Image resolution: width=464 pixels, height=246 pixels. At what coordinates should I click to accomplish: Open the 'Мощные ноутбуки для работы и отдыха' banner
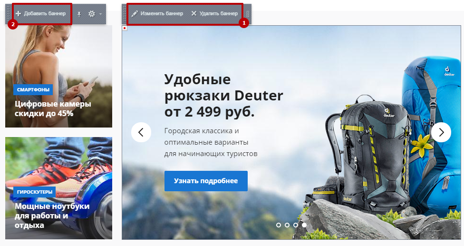[x=58, y=188]
